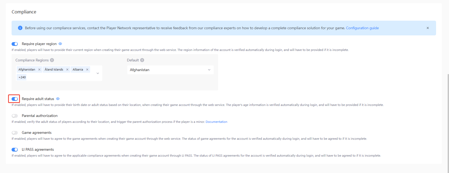Disable the Require player region toggle
This screenshot has height=173, width=449.
(x=15, y=44)
